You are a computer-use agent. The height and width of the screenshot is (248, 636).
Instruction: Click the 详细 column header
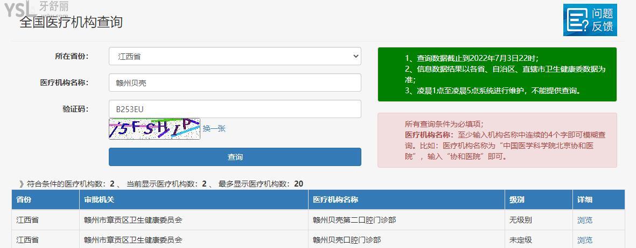pos(599,199)
